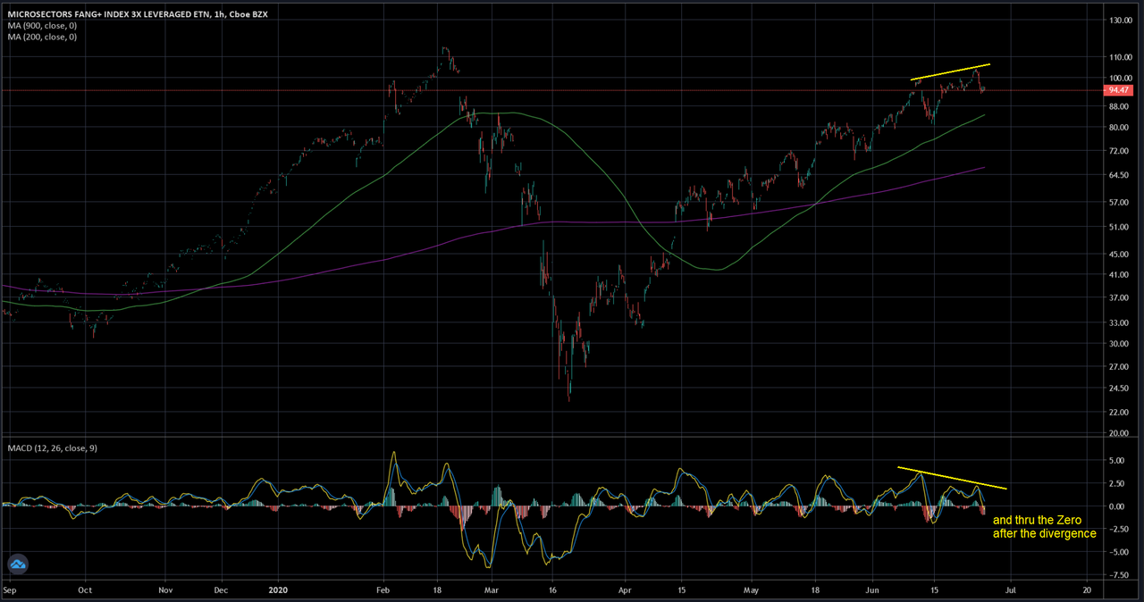The width and height of the screenshot is (1144, 602).
Task: Click the 110.00 price axis label
Action: (x=1120, y=56)
